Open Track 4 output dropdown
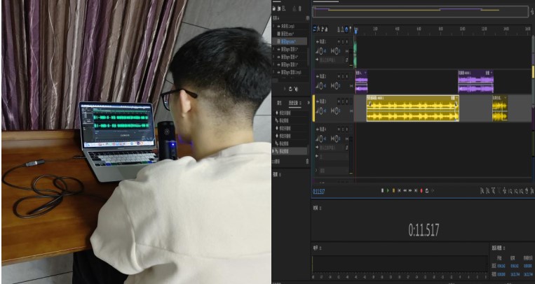The image size is (535, 284). [334, 156]
